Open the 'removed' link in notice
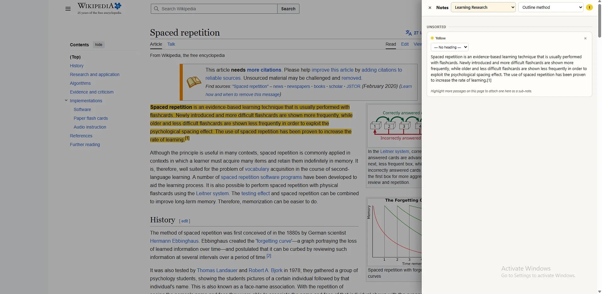This screenshot has width=602, height=294. [x=351, y=78]
